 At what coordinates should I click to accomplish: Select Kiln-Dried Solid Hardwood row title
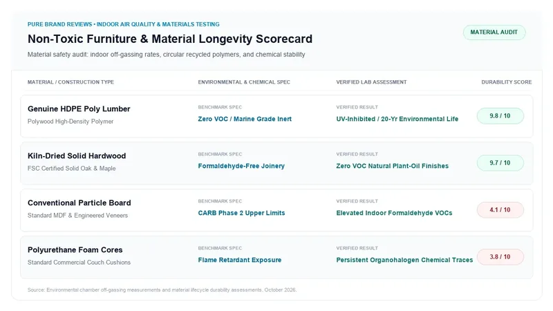point(77,156)
